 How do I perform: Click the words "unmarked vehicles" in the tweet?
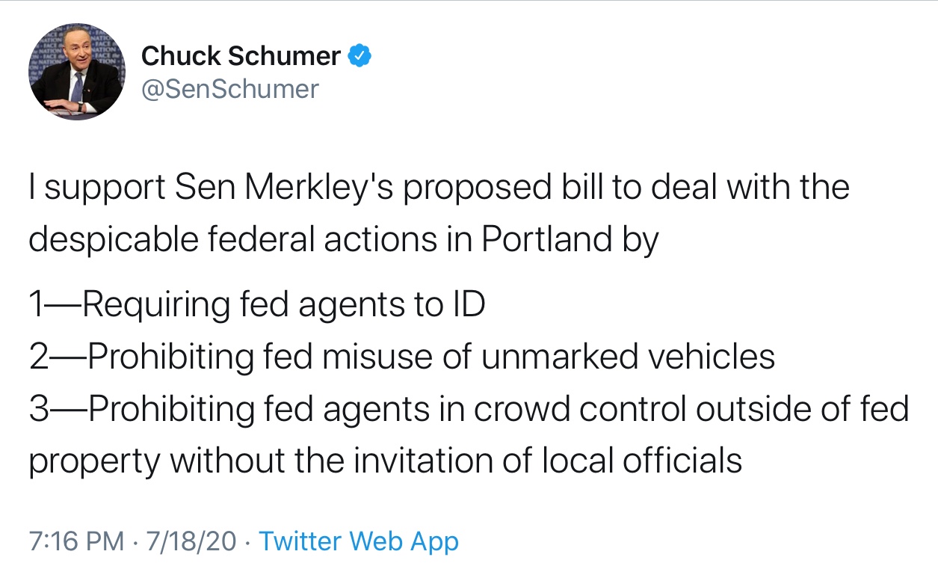pos(628,357)
